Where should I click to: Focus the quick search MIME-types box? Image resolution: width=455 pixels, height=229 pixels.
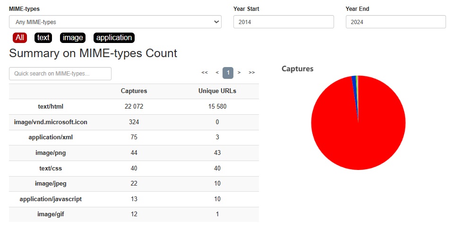pyautogui.click(x=60, y=74)
